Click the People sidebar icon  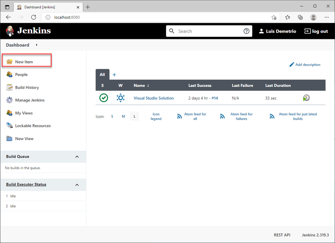pyautogui.click(x=9, y=75)
